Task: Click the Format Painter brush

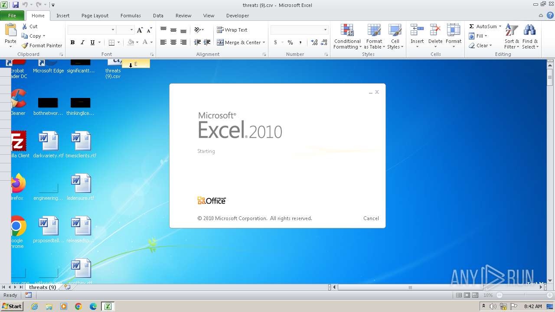Action: (25, 45)
